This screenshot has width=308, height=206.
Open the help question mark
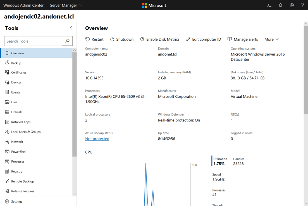point(302,5)
